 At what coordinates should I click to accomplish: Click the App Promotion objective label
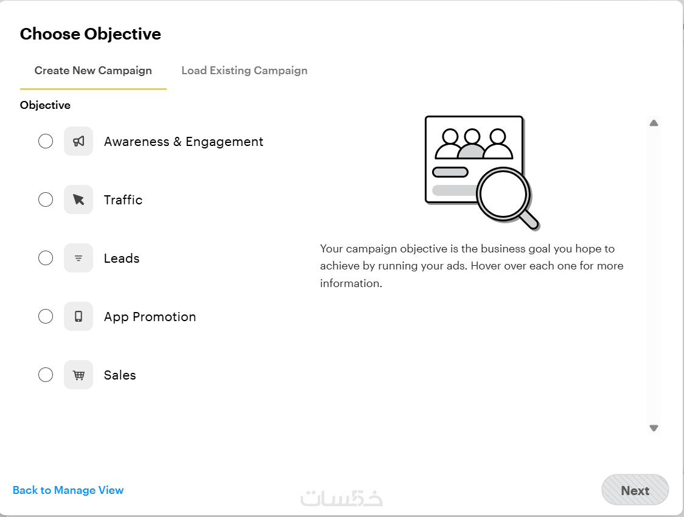150,317
